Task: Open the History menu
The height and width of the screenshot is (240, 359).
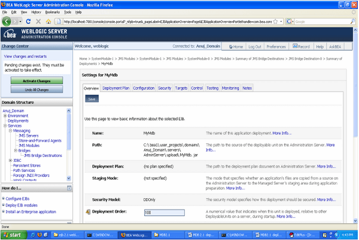Action: coord(36,12)
